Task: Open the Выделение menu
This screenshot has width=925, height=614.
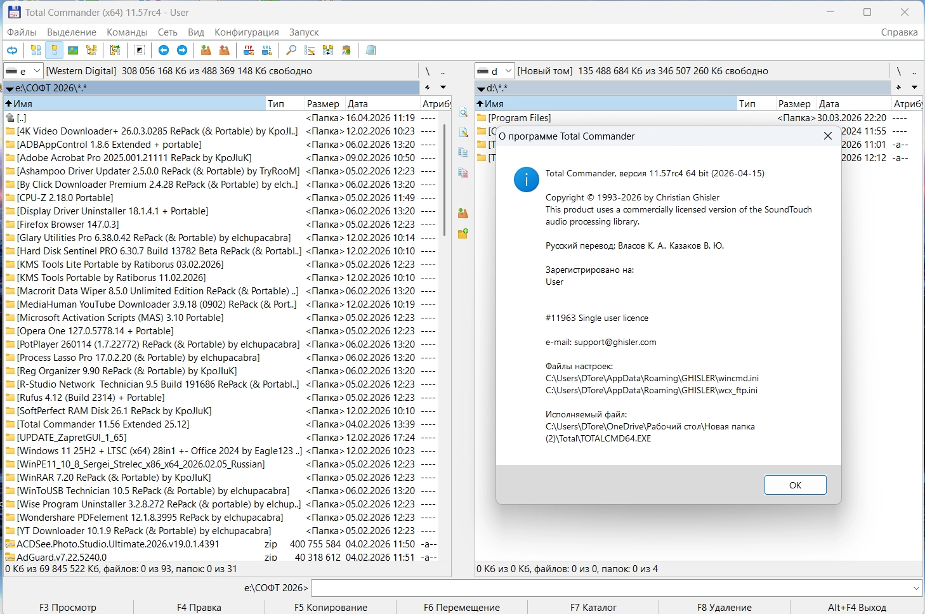Action: pyautogui.click(x=72, y=32)
